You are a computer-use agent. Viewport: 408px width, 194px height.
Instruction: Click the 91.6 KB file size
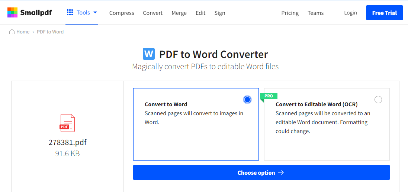(x=67, y=153)
